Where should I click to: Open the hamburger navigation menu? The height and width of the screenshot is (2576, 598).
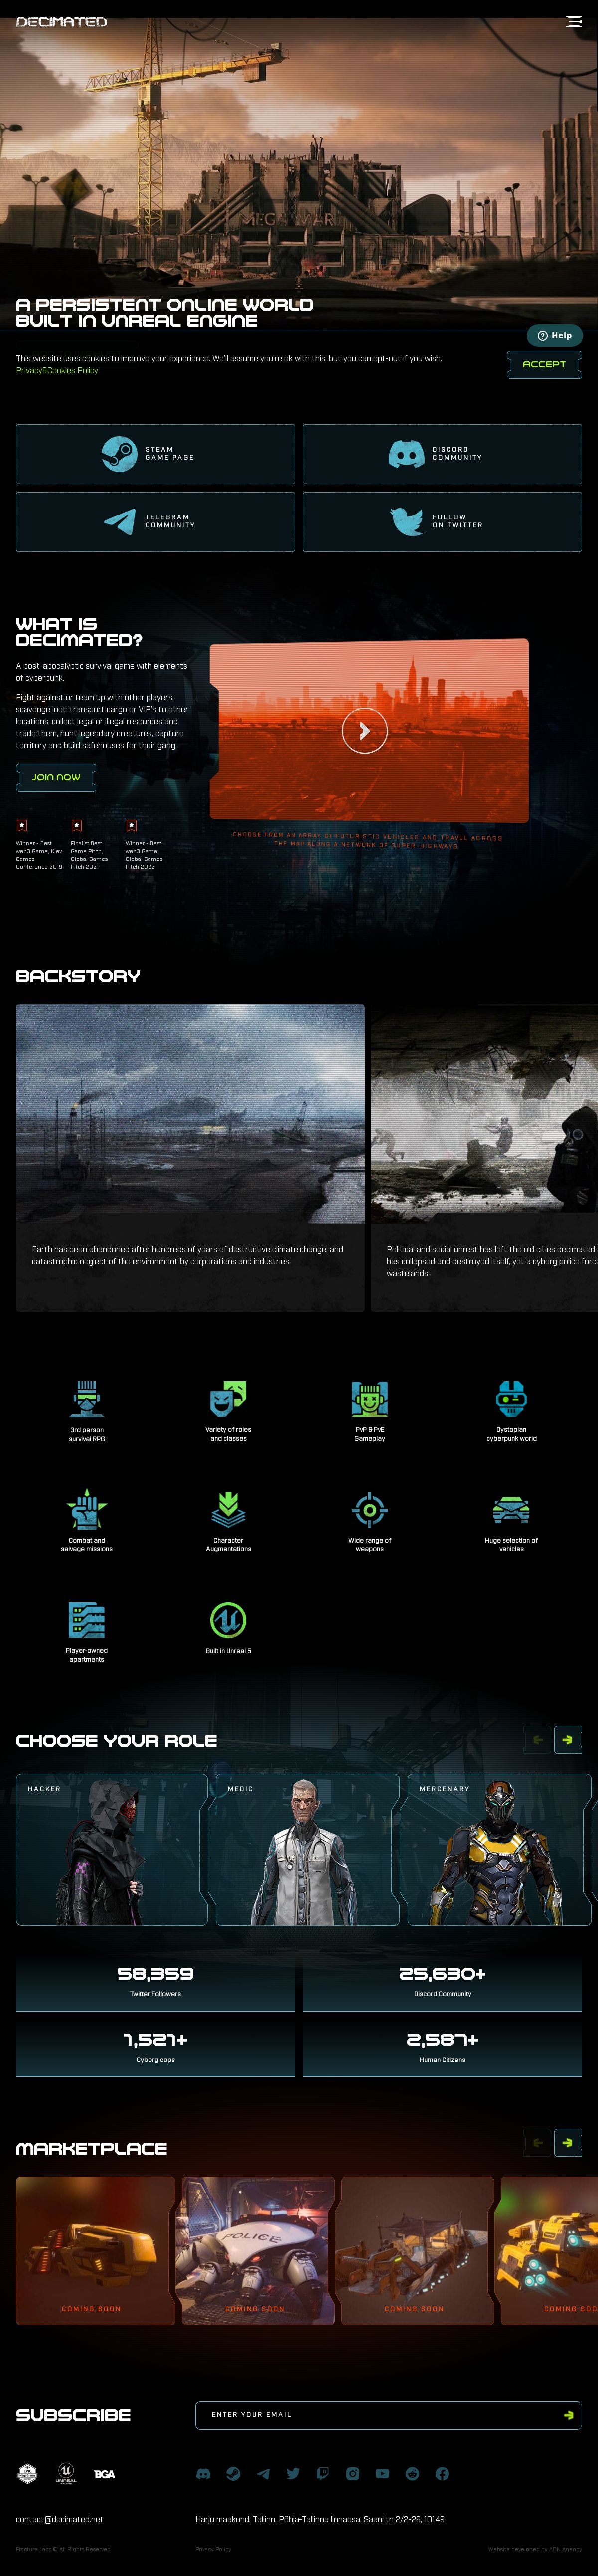point(574,21)
